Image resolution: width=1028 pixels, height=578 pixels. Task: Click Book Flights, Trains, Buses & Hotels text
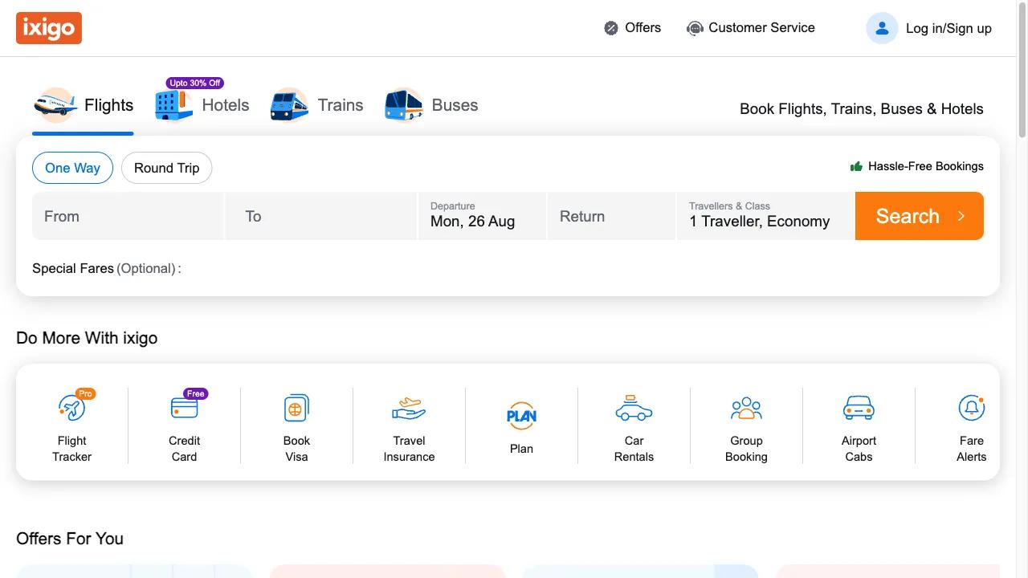[x=862, y=108]
